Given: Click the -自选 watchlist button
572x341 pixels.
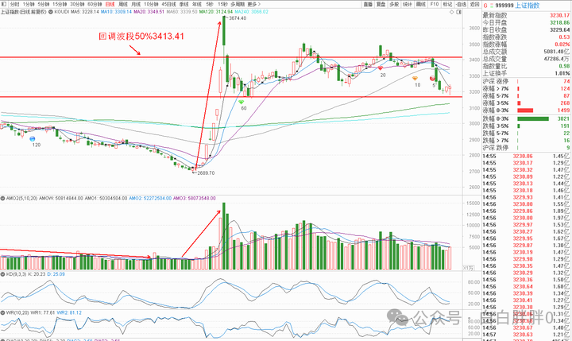Looking at the screenshot, I should [x=461, y=5].
